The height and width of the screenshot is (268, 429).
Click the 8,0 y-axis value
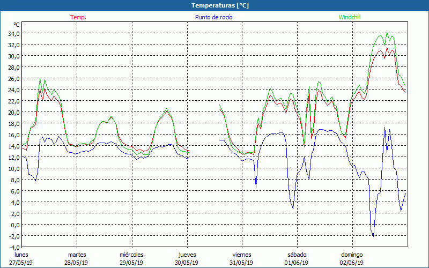click(x=16, y=180)
